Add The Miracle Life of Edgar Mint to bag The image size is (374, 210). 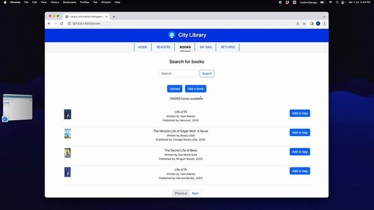pos(300,132)
